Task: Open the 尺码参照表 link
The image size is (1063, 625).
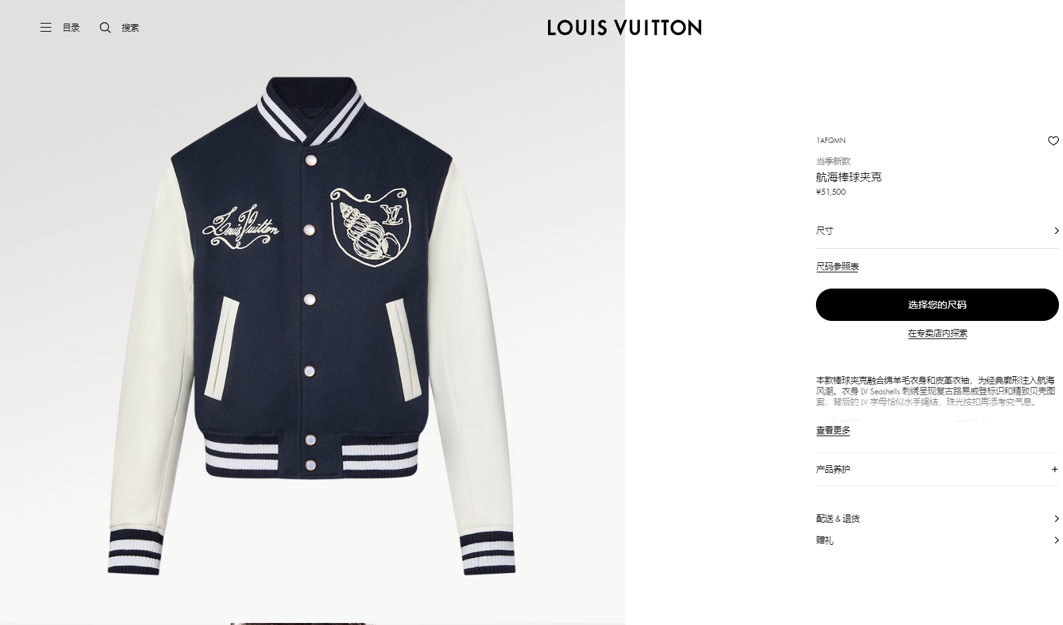Action: click(837, 267)
